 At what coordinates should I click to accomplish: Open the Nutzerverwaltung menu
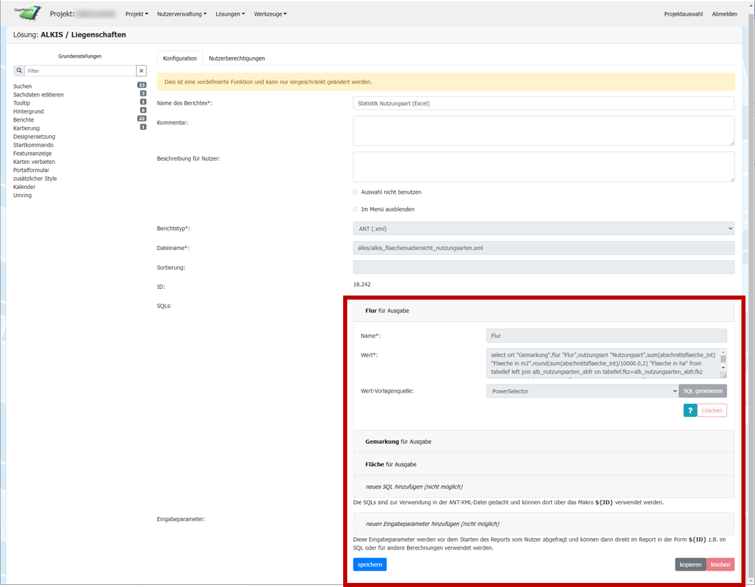pyautogui.click(x=181, y=14)
